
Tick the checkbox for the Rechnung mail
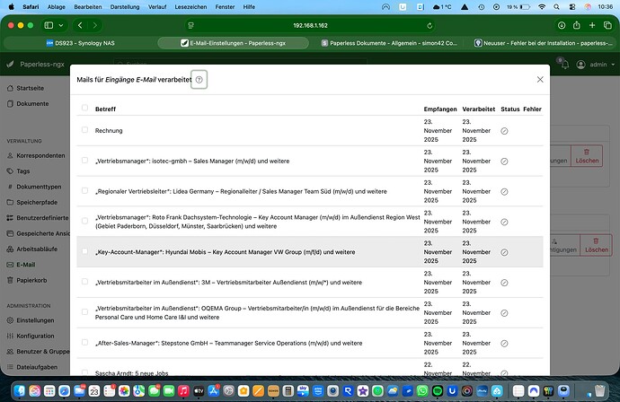click(x=84, y=130)
